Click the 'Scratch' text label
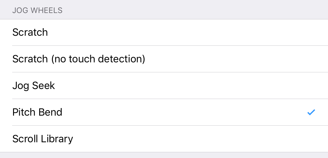This screenshot has width=328, height=158. point(30,32)
